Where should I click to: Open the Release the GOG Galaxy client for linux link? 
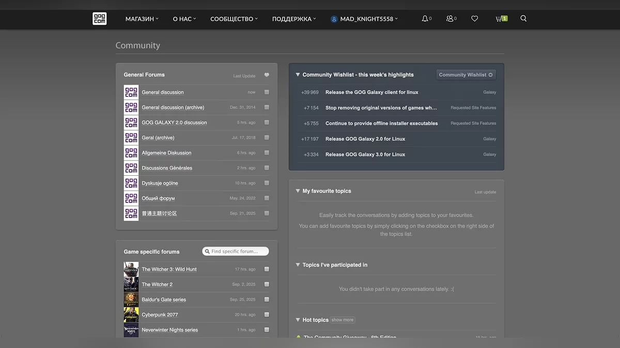coord(371,92)
